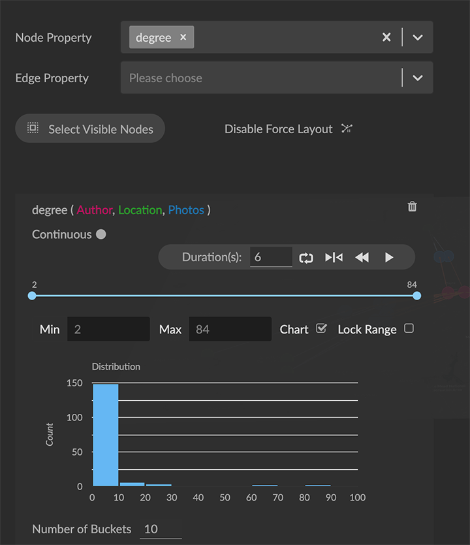Toggle the Chart checkbox
The width and height of the screenshot is (470, 545).
pyautogui.click(x=321, y=328)
